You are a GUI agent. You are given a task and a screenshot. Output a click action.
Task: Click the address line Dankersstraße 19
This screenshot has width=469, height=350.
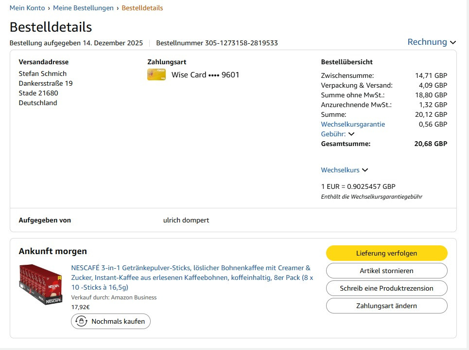(46, 83)
